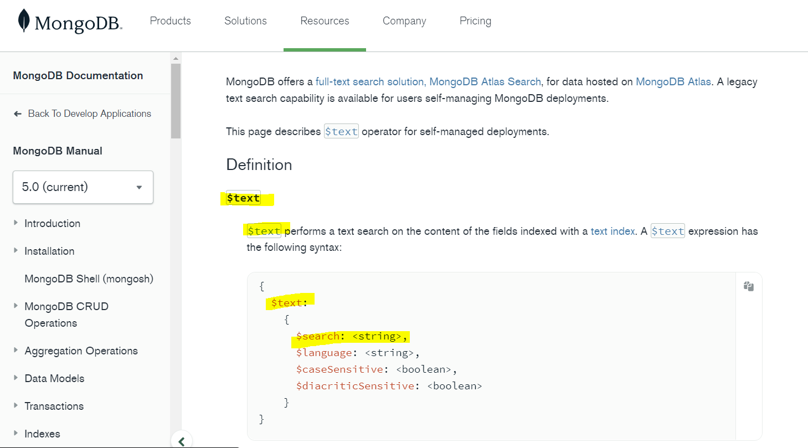Open the Company menu
808x448 pixels.
click(404, 21)
